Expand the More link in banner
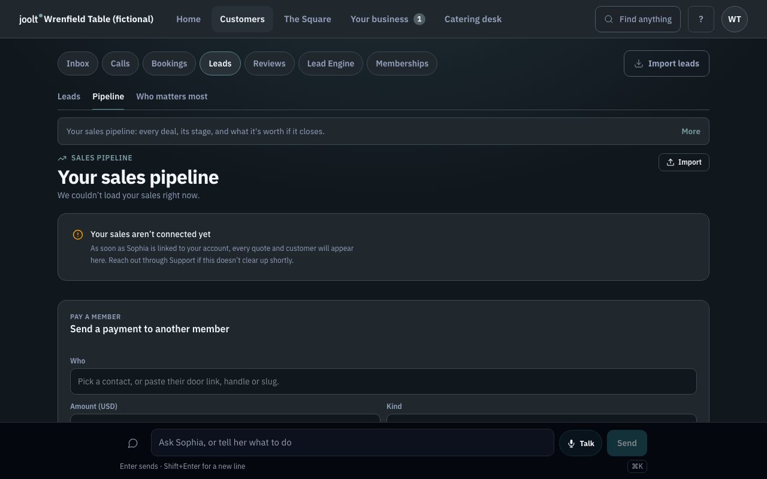This screenshot has height=479, width=767. (691, 131)
